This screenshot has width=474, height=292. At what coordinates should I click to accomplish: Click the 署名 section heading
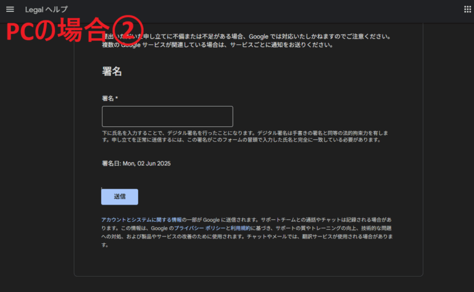point(112,71)
